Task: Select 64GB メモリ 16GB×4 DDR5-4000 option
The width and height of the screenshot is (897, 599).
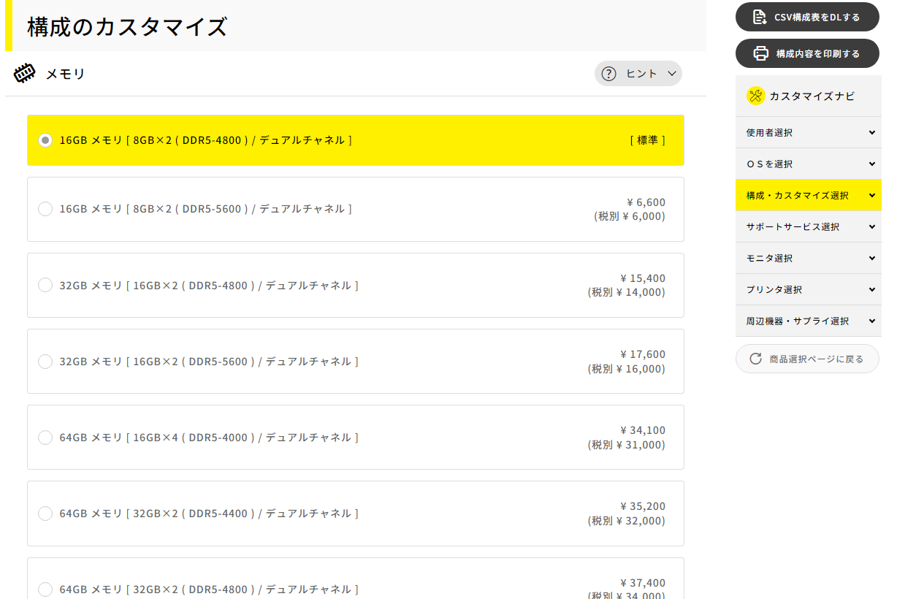Action: (x=45, y=437)
